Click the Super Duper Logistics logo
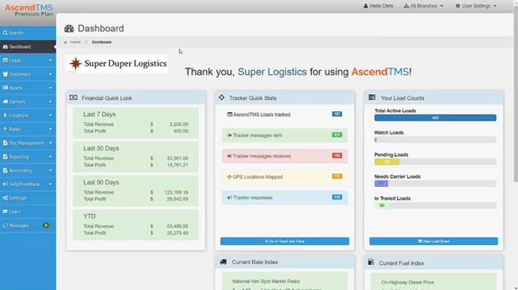This screenshot has height=290, width=518. 117,63
